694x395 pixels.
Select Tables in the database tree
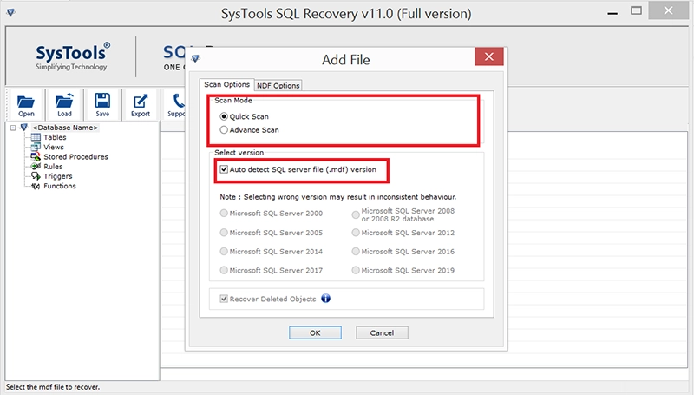coord(55,137)
